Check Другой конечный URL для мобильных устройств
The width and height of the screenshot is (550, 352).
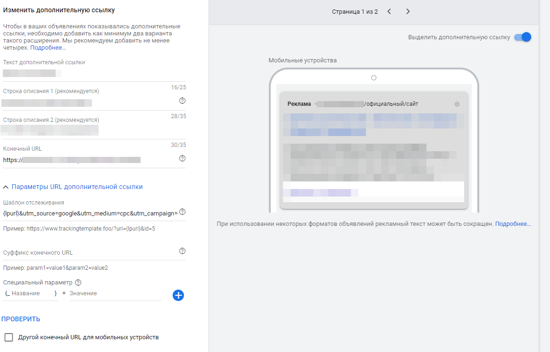coord(9,337)
